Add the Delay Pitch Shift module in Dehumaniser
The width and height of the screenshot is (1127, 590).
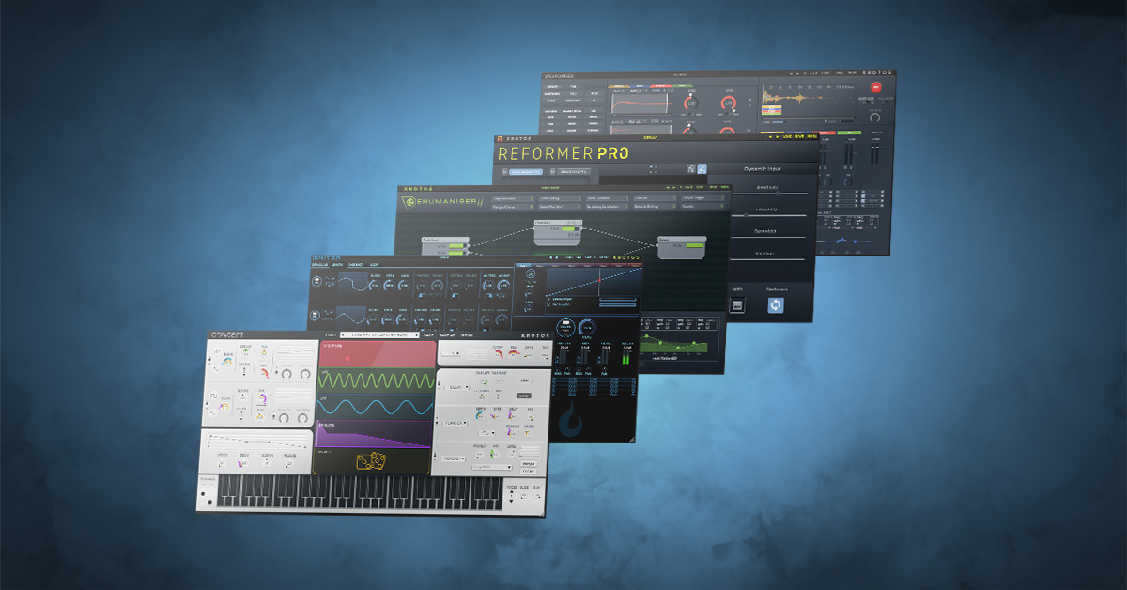click(560, 207)
